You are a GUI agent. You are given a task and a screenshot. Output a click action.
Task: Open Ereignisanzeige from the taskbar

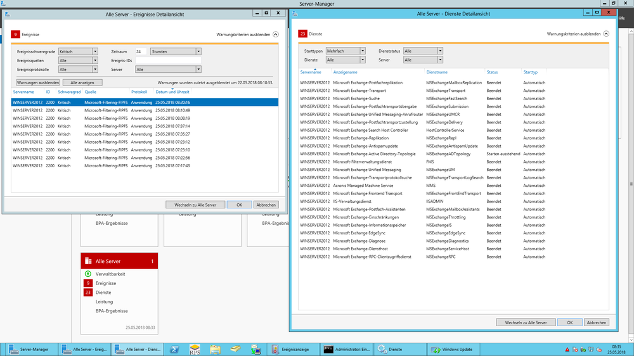[290, 349]
